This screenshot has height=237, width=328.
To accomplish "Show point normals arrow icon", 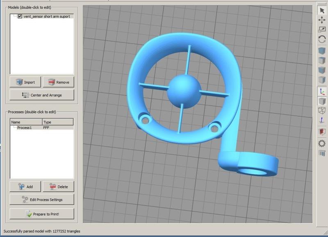I will point(322,120).
